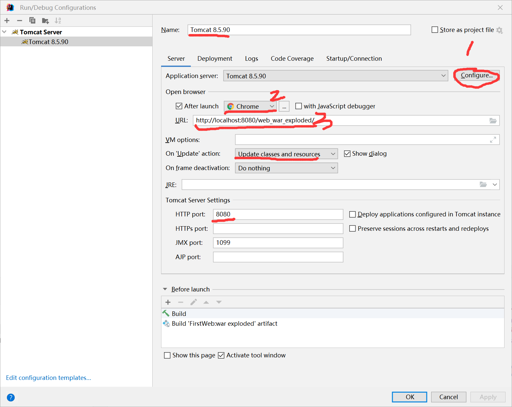Open help with question mark icon
Image resolution: width=512 pixels, height=407 pixels.
[11, 398]
